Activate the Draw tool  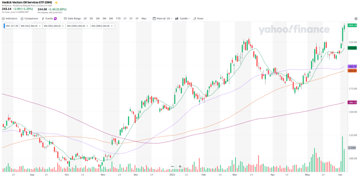pyautogui.click(x=199, y=19)
